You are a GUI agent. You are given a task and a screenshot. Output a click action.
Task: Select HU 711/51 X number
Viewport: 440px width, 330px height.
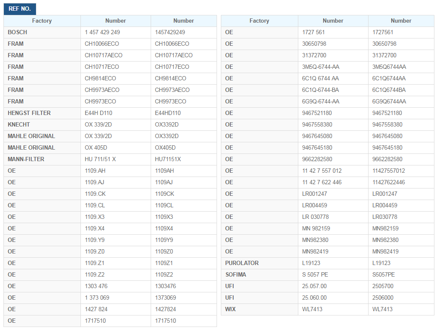point(100,159)
